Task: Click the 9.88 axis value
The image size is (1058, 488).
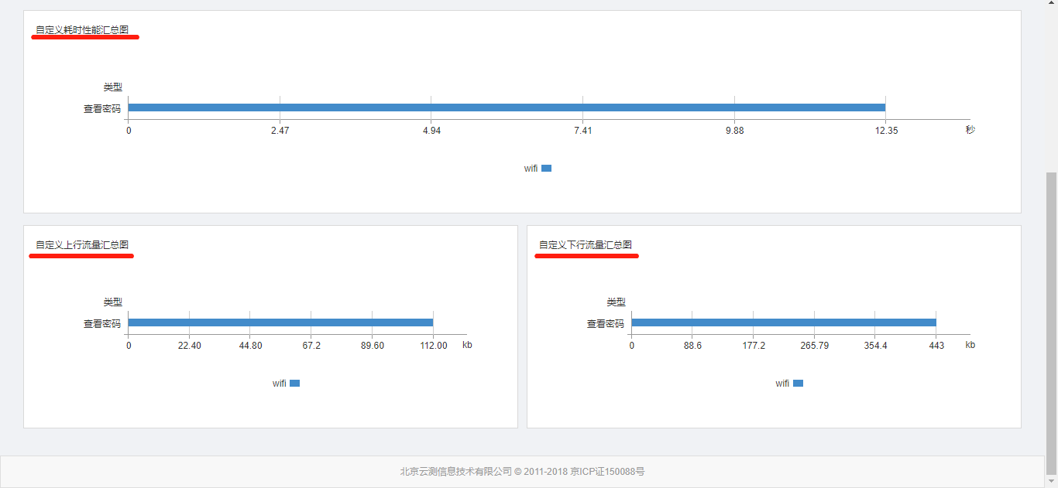Action: 734,131
